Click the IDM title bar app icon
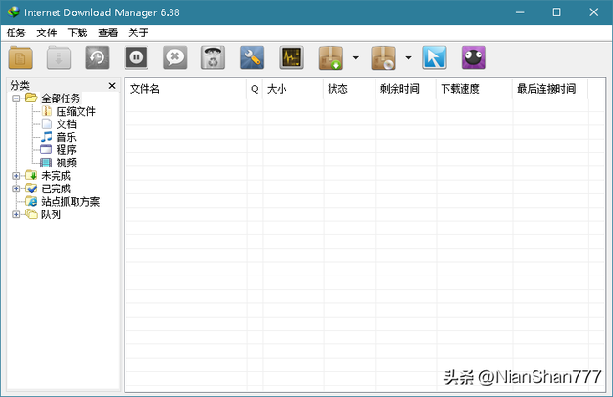This screenshot has height=397, width=613. pos(13,12)
